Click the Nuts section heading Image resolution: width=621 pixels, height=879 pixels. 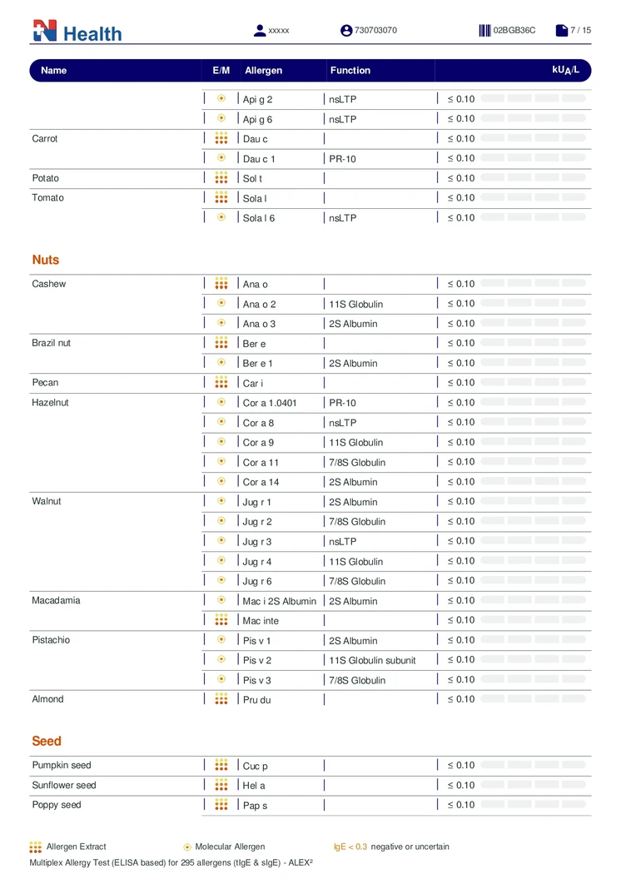click(x=46, y=260)
